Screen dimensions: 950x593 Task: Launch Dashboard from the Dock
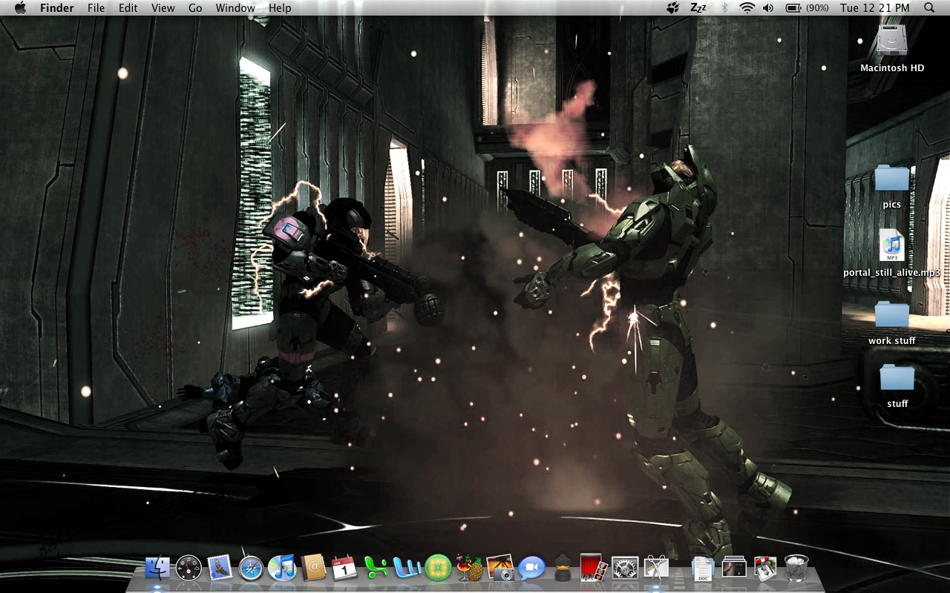coord(189,569)
